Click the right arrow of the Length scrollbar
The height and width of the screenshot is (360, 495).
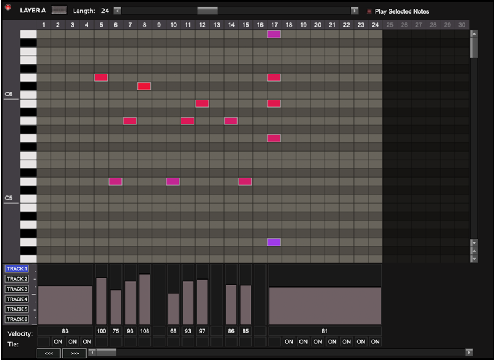point(355,11)
